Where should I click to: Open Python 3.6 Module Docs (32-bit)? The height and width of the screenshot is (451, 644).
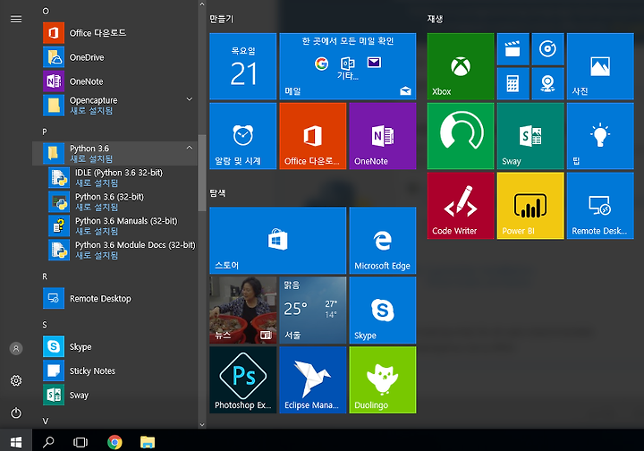pos(114,250)
